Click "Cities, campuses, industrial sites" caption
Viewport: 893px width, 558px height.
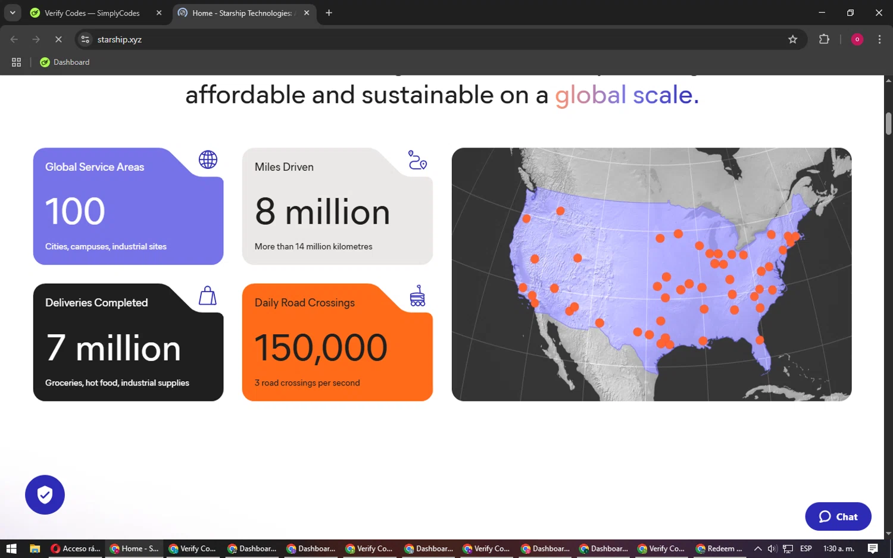coord(106,246)
